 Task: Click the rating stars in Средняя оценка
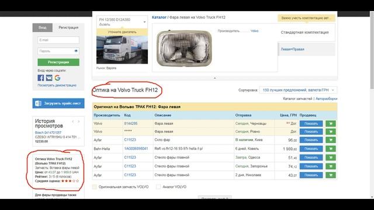click(70, 181)
